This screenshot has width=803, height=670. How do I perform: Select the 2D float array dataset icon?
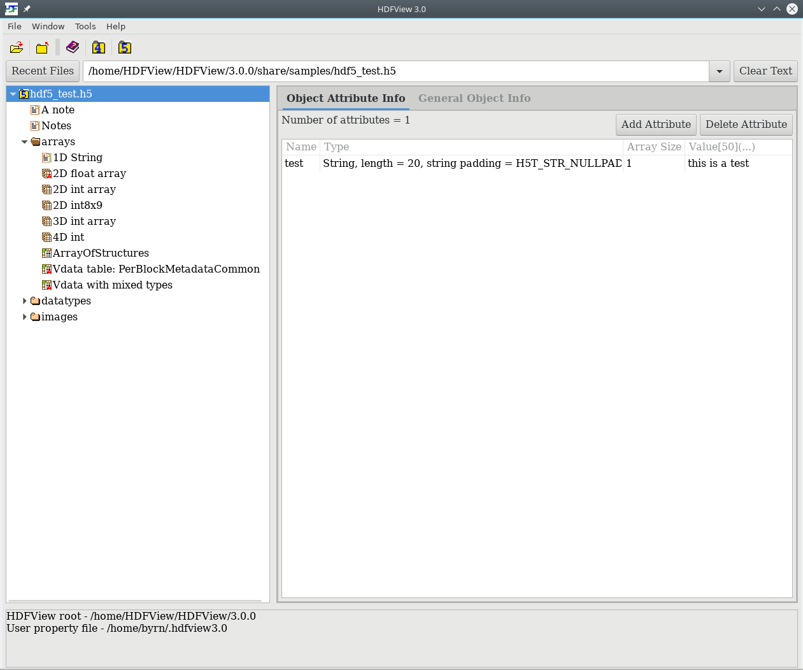(46, 173)
